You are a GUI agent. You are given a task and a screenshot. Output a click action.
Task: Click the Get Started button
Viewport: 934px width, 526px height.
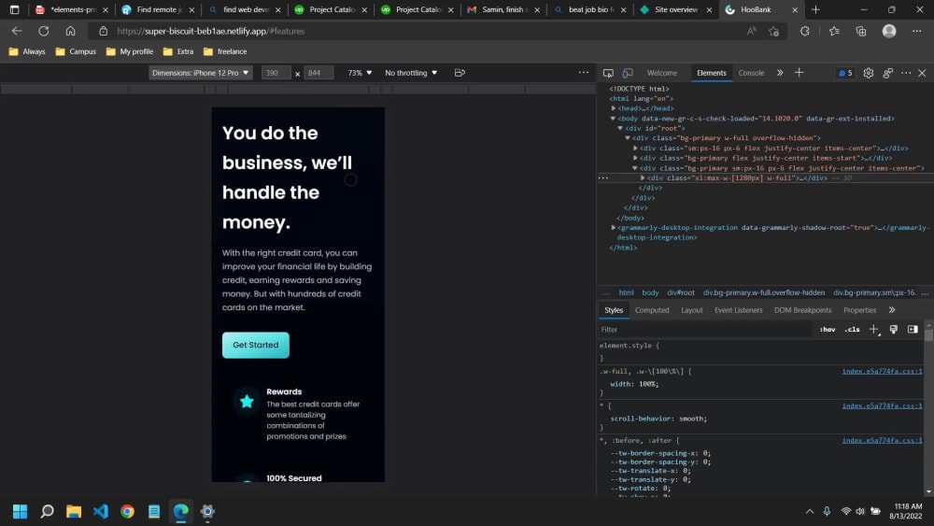pyautogui.click(x=256, y=345)
